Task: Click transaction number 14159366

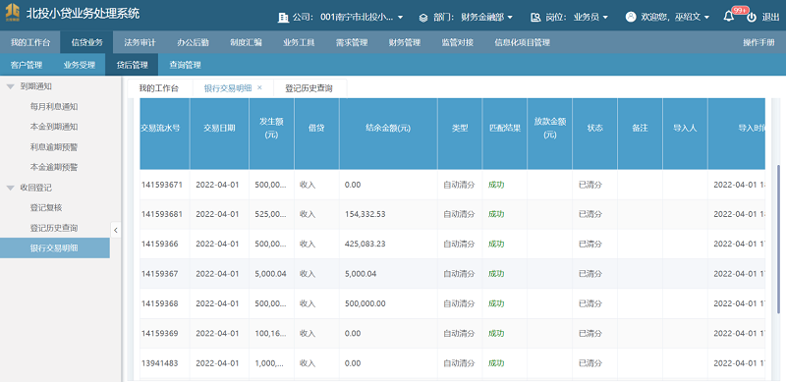Action: click(159, 244)
